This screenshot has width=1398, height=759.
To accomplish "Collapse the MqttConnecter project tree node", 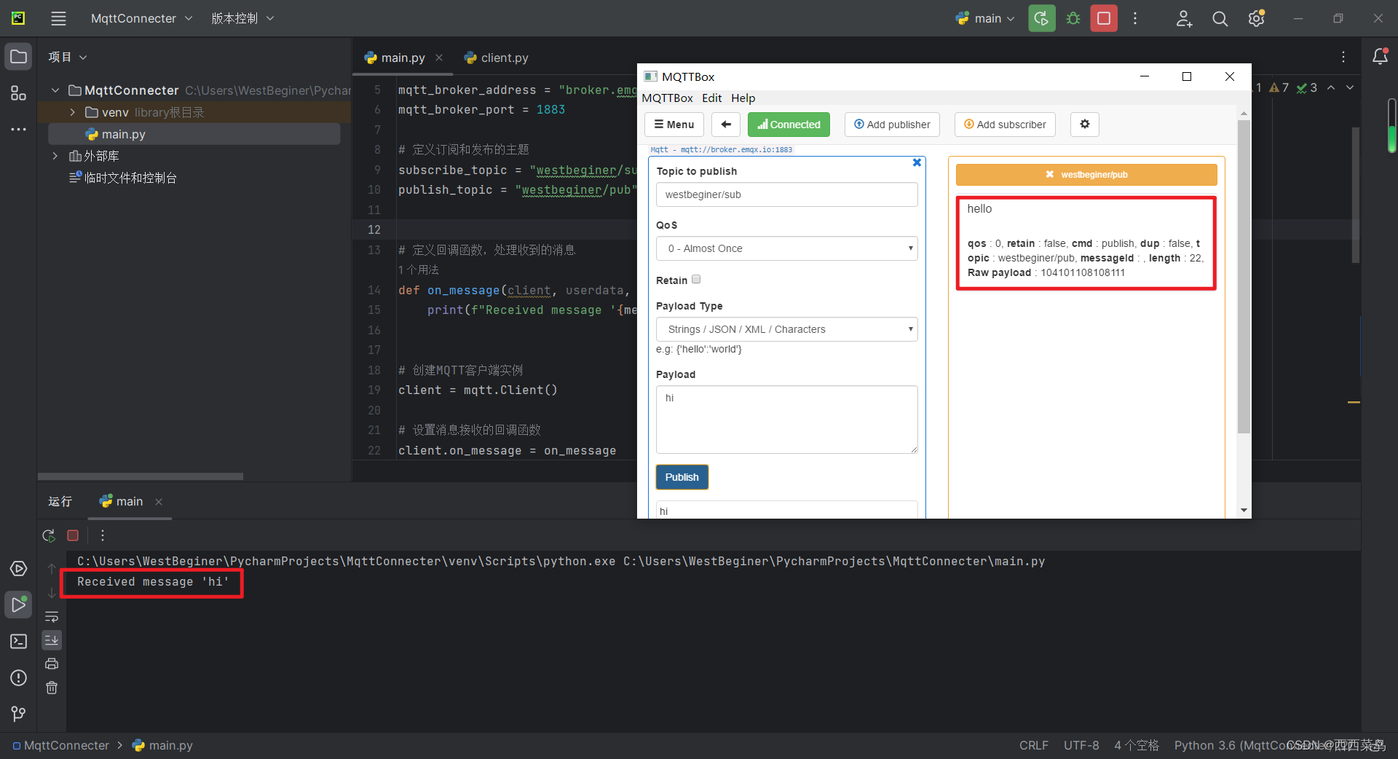I will pos(55,90).
